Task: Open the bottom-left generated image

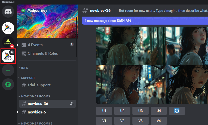Action: tap(131, 85)
